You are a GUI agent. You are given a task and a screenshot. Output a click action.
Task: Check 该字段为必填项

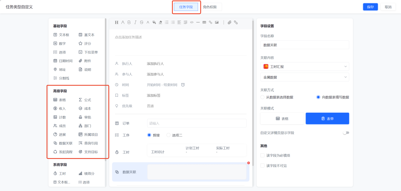coord(262,155)
